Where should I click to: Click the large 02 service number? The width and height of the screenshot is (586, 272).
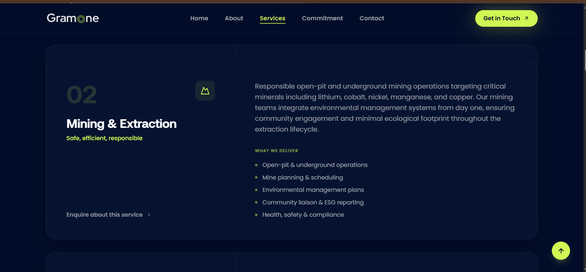pos(82,95)
